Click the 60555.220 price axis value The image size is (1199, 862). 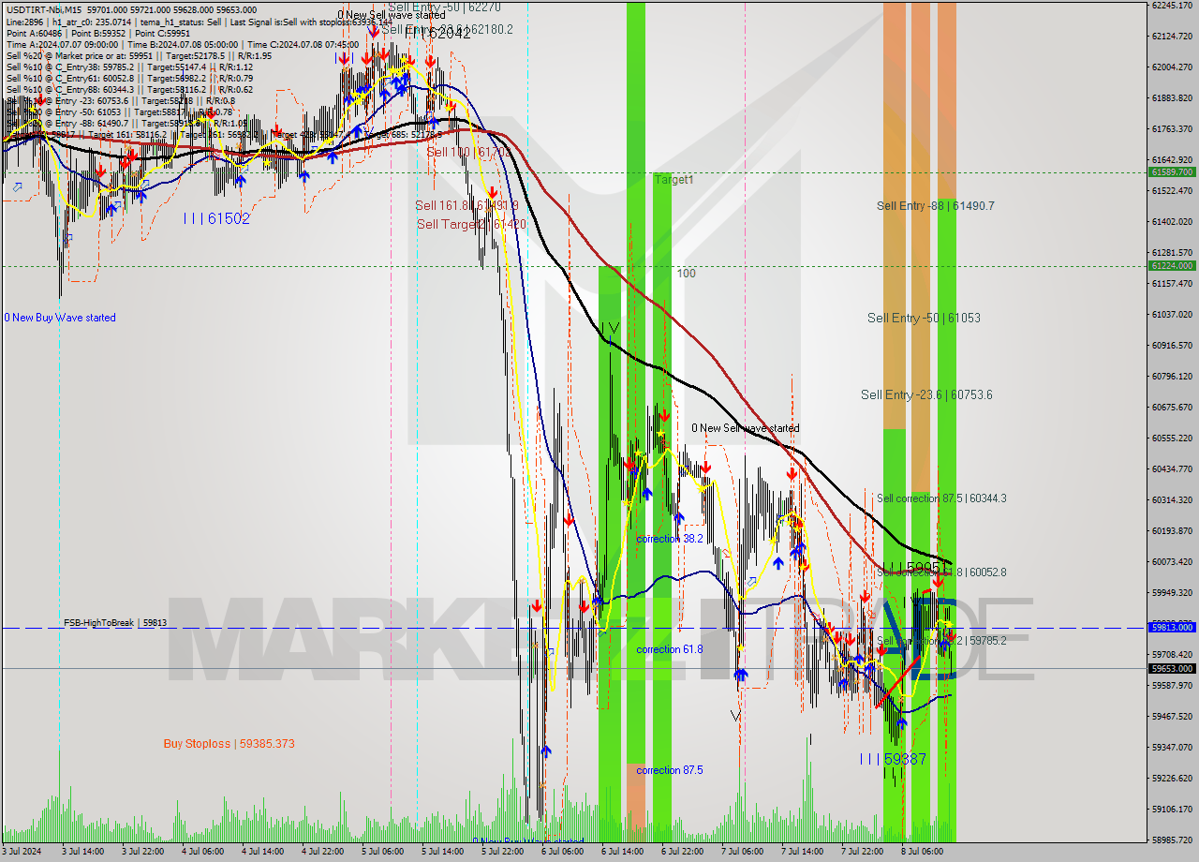pos(1172,438)
